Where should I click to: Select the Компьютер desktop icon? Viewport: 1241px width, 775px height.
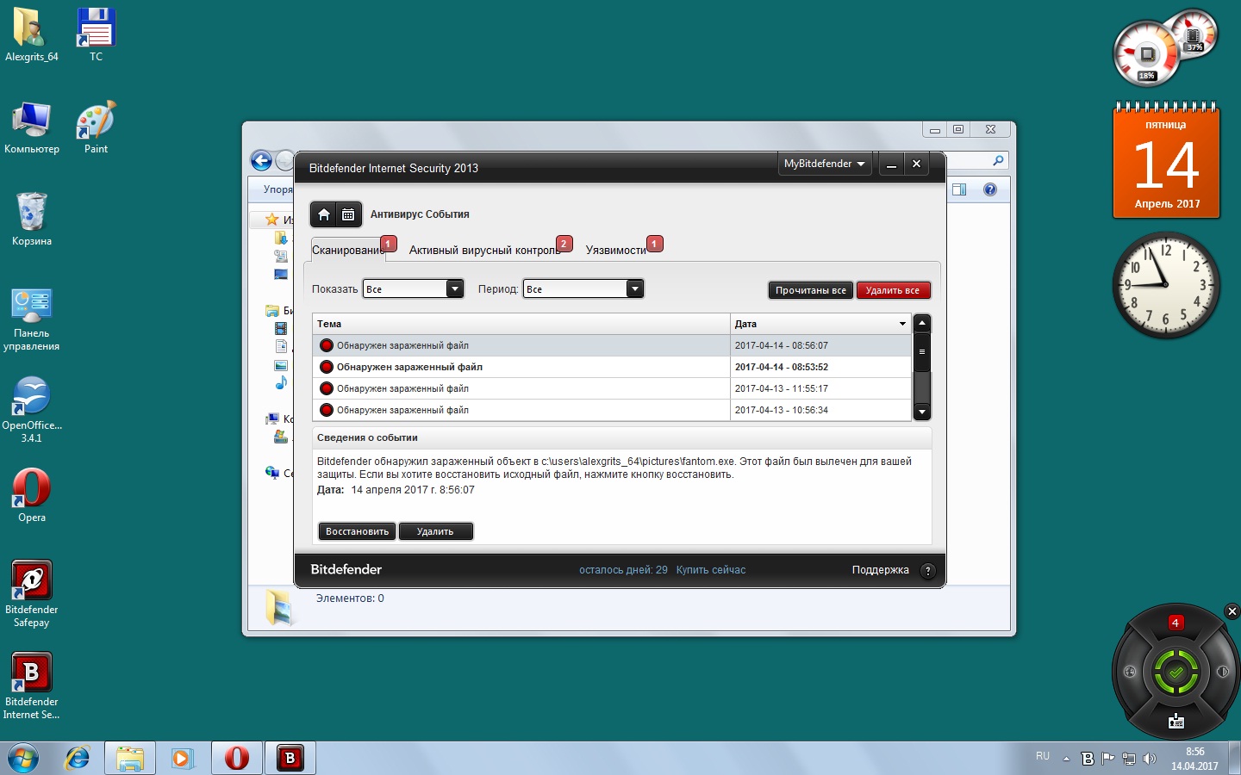pos(32,127)
